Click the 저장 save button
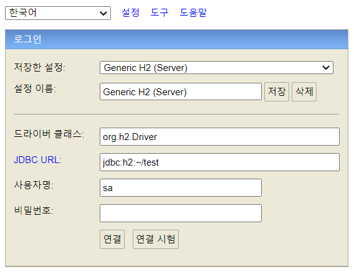This screenshot has height=272, width=354. tap(277, 91)
